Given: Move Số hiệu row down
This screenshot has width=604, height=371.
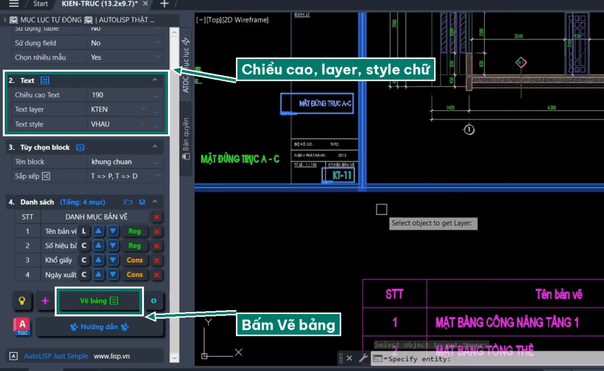Looking at the screenshot, I should (x=113, y=246).
